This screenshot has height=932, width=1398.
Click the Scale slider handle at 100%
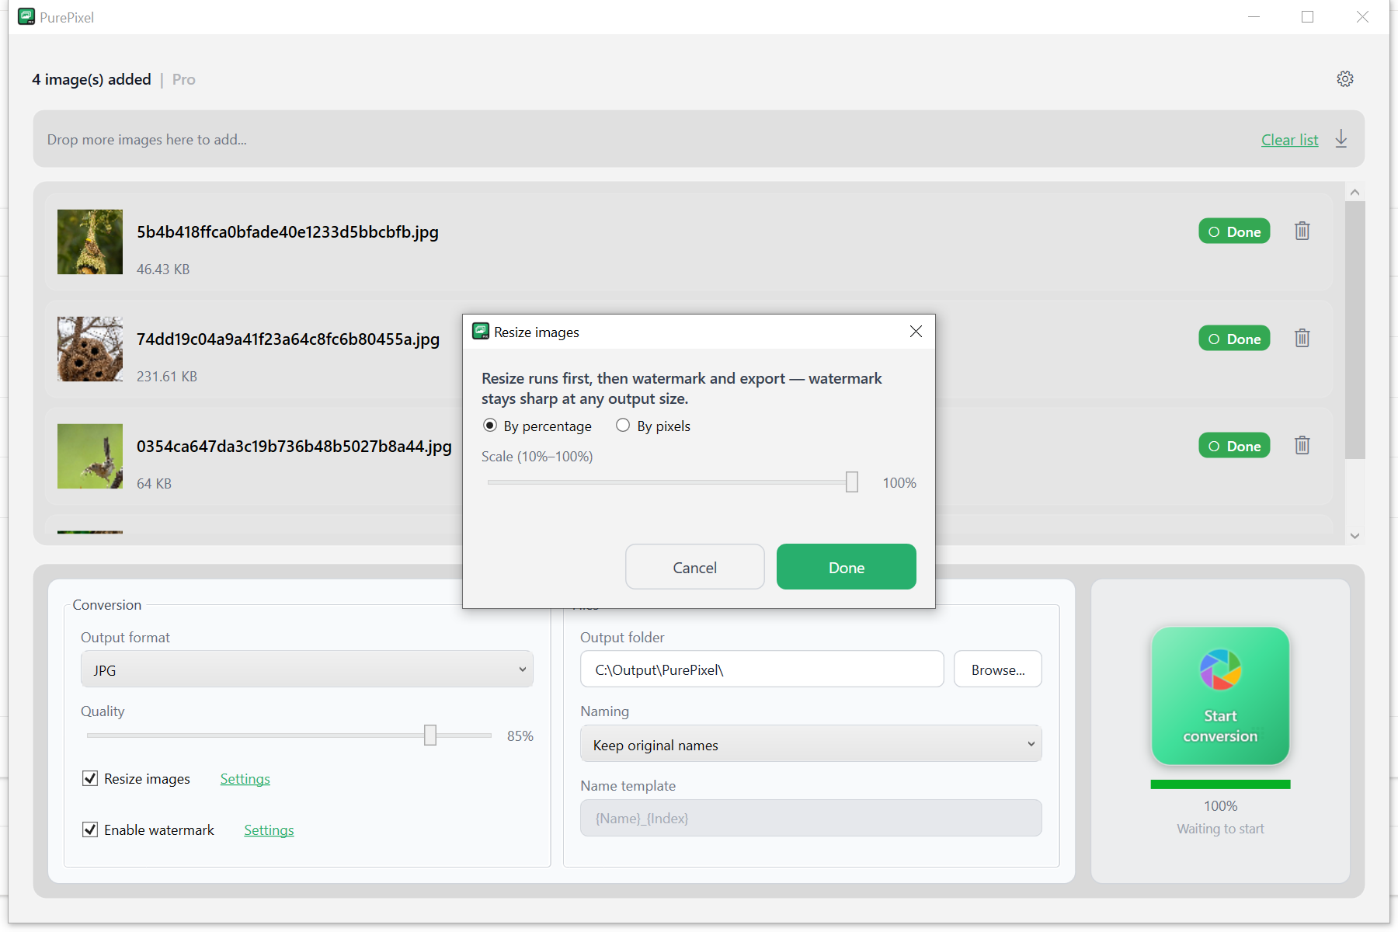pyautogui.click(x=852, y=482)
